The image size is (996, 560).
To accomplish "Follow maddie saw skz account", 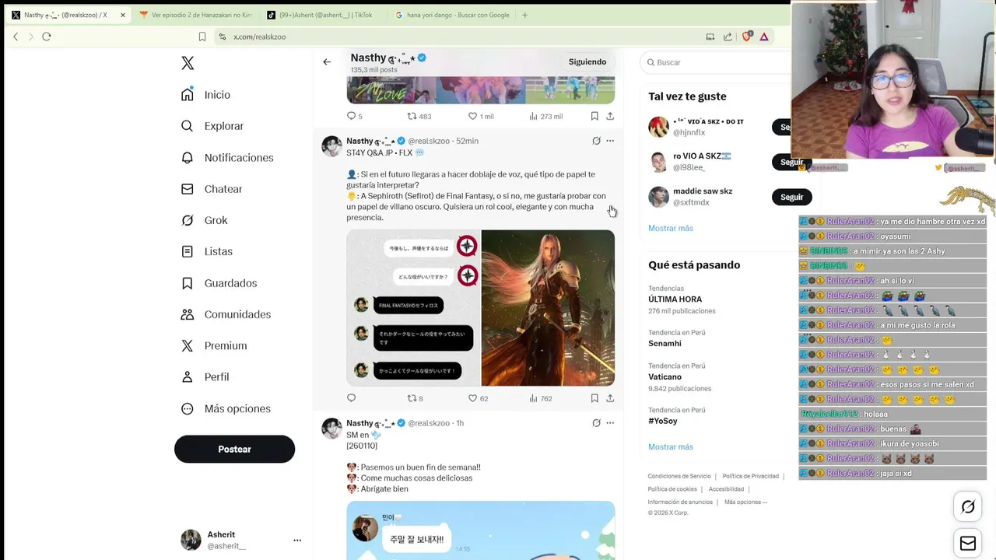I will click(x=792, y=197).
